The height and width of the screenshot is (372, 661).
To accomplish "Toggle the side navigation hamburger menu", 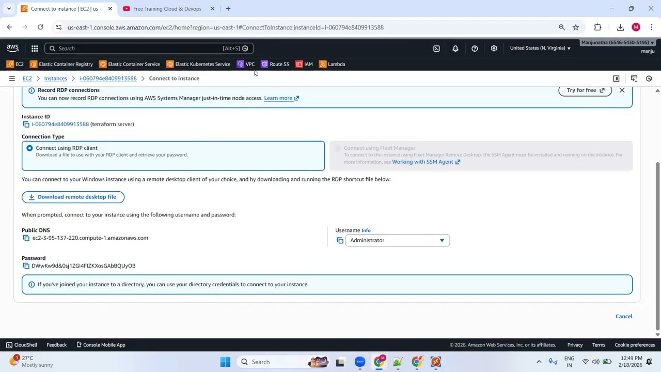I will click(x=12, y=79).
